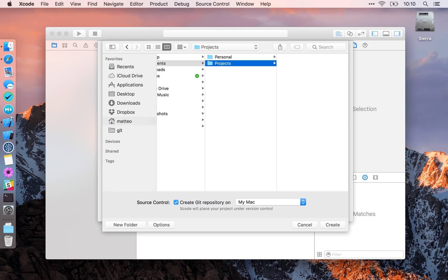Click the Search field in file dialog
Screen dimensions: 448x280
click(326, 47)
